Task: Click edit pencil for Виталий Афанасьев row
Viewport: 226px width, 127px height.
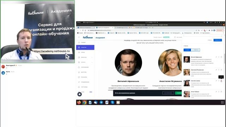Action: pyautogui.click(x=216, y=57)
